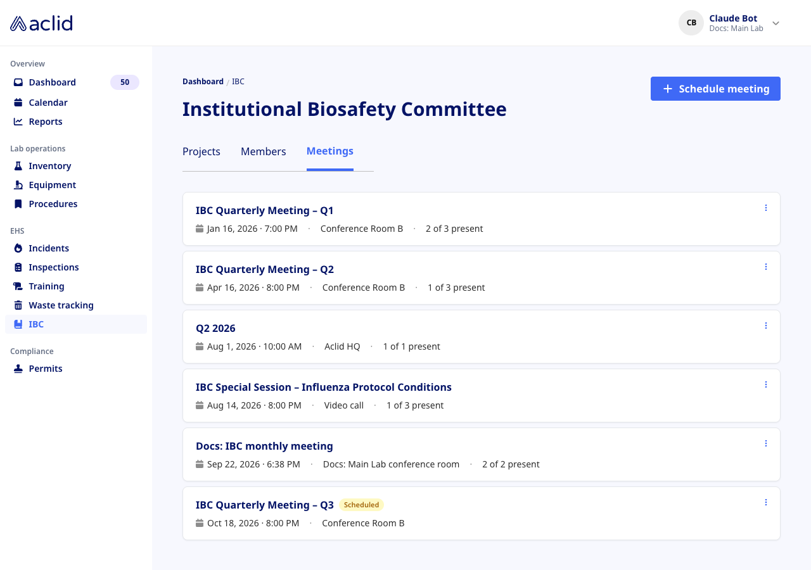
Task: Open the Docs: IBC monthly meeting title
Action: tap(264, 446)
